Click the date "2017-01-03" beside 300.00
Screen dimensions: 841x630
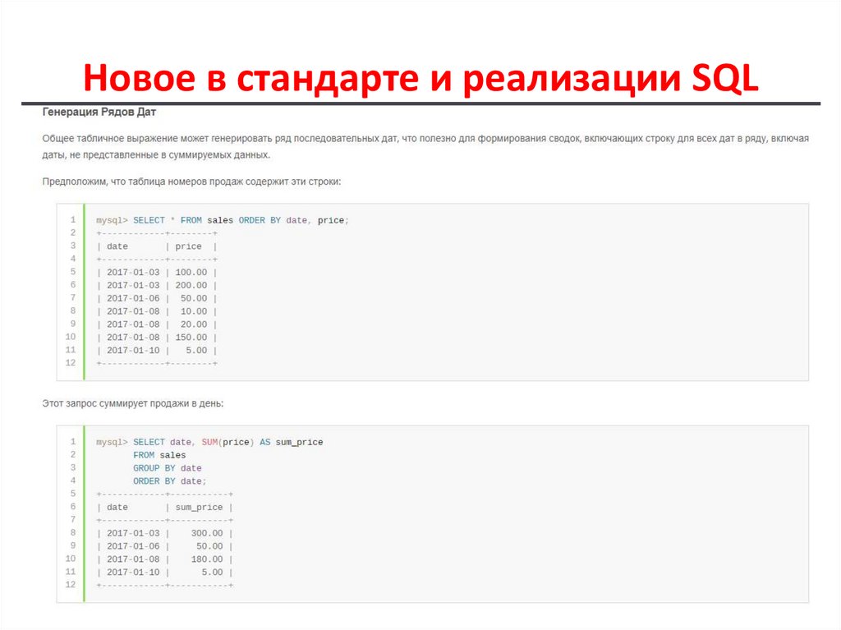coord(133,533)
